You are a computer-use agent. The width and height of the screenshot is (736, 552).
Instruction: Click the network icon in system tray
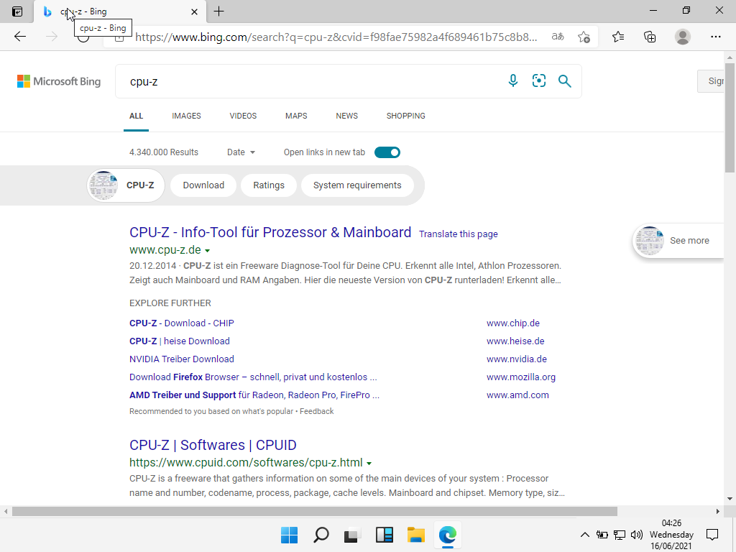(619, 535)
